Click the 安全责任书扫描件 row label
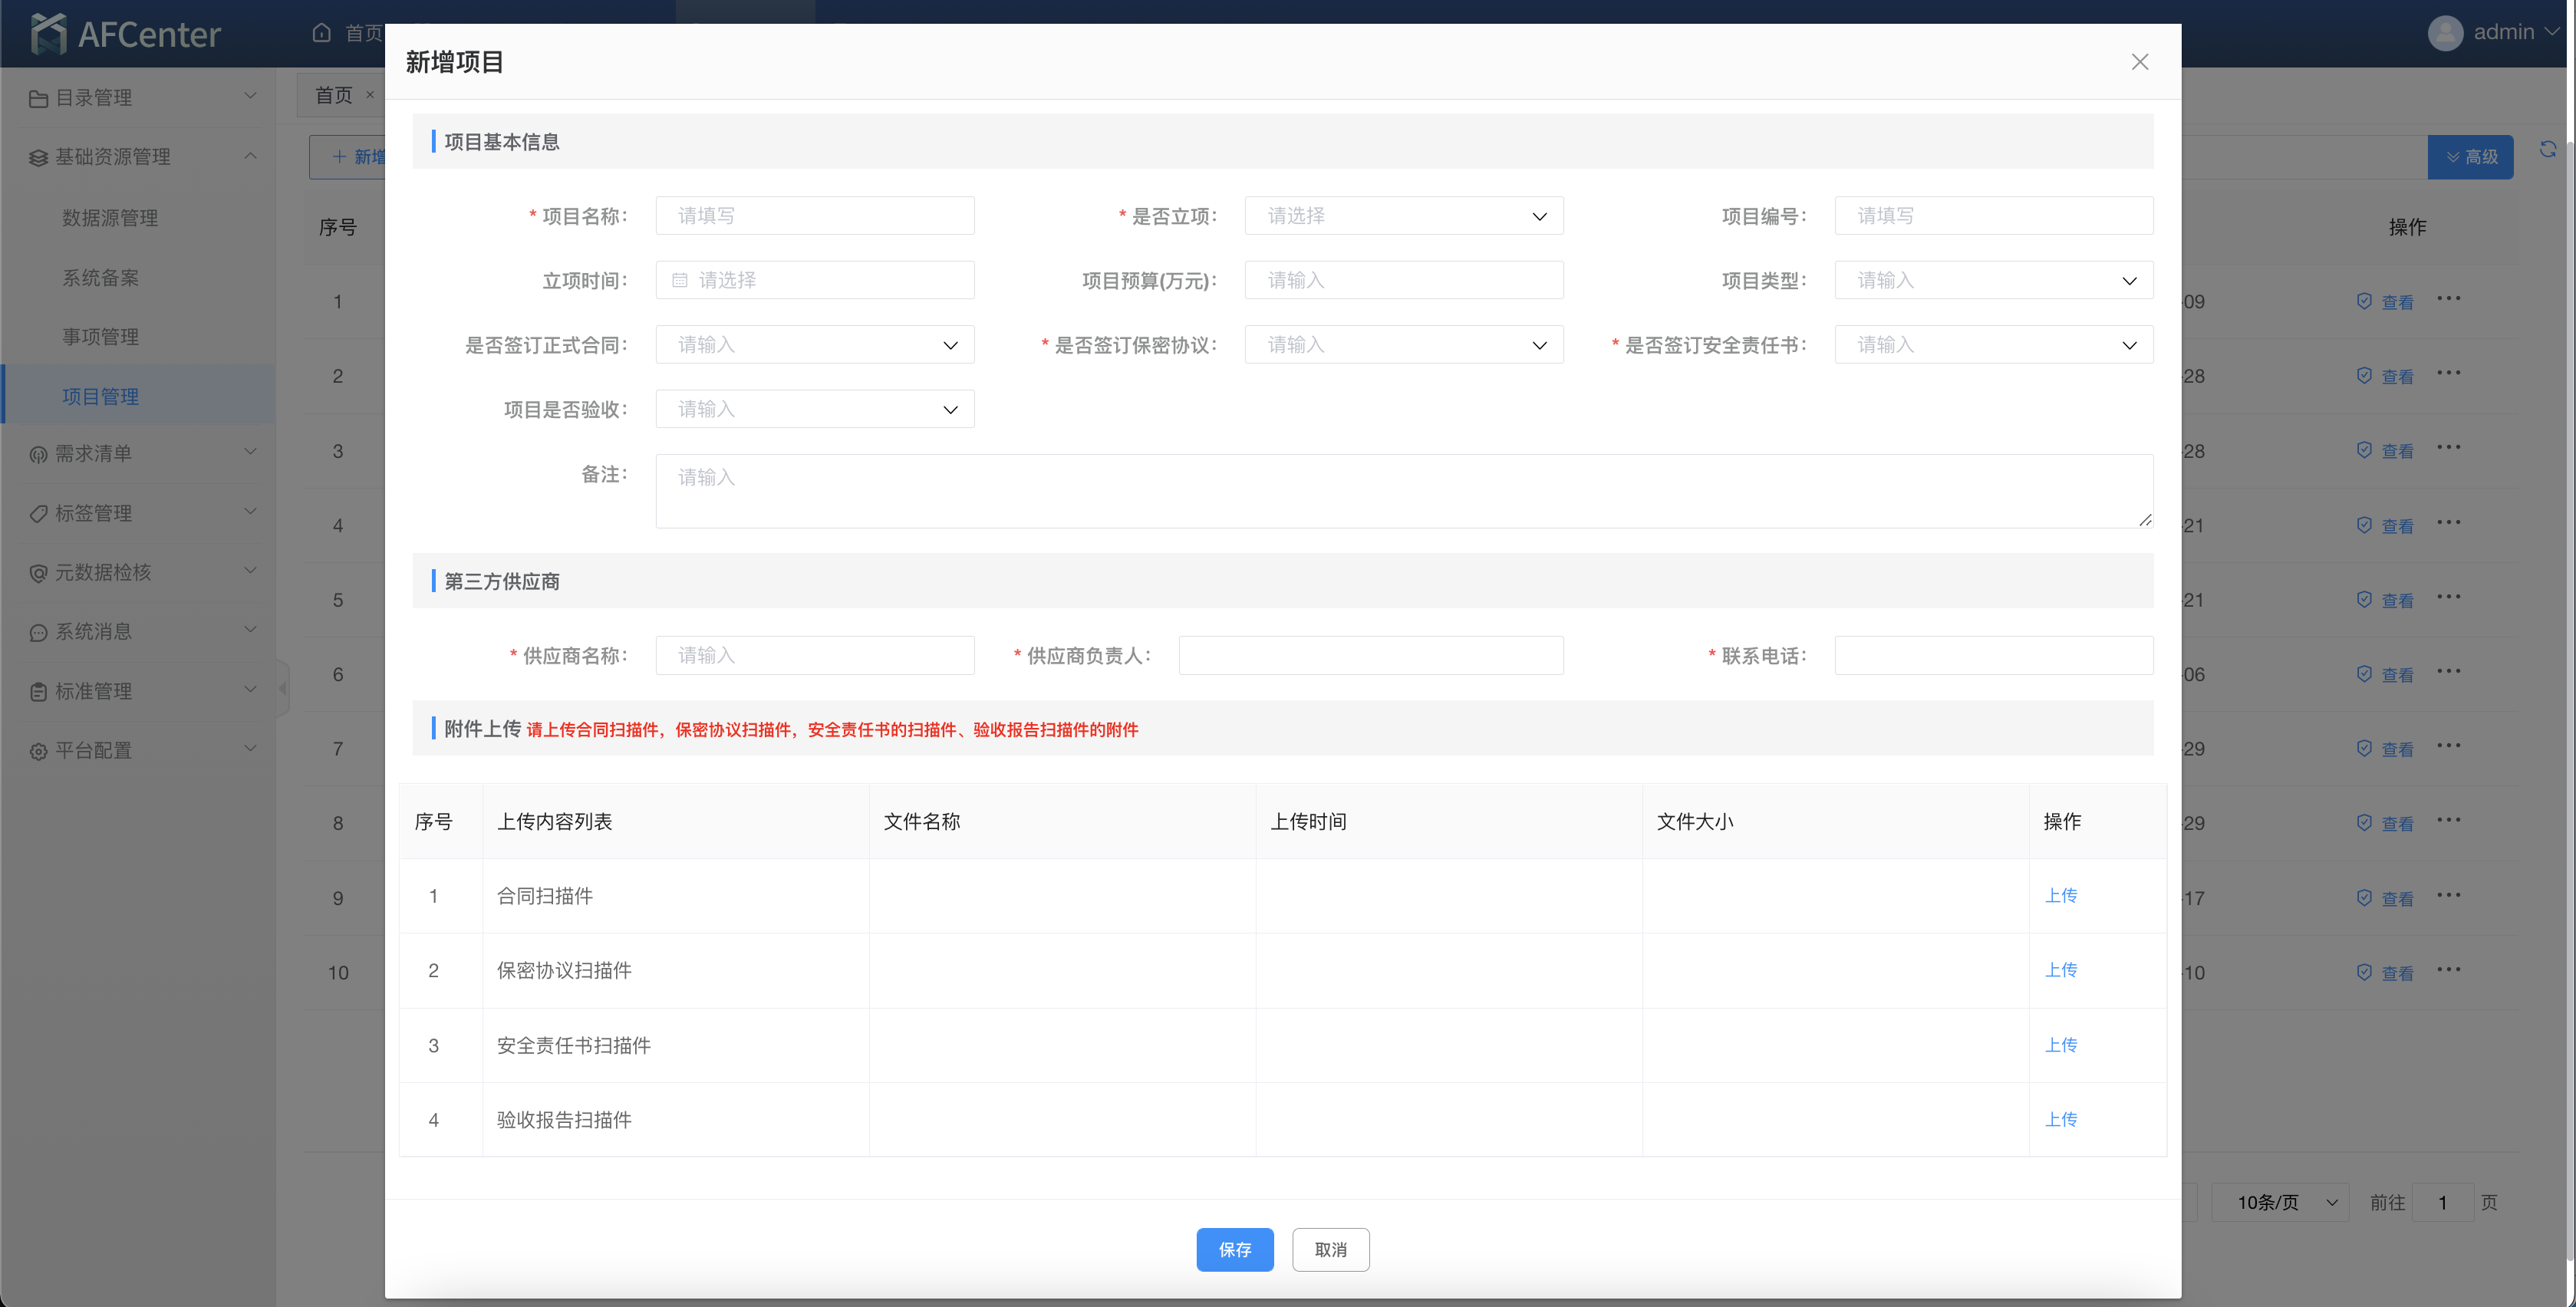The width and height of the screenshot is (2576, 1307). coord(573,1045)
